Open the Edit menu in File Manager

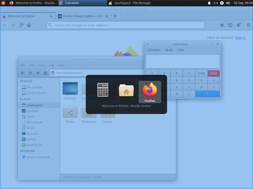click(x=32, y=65)
